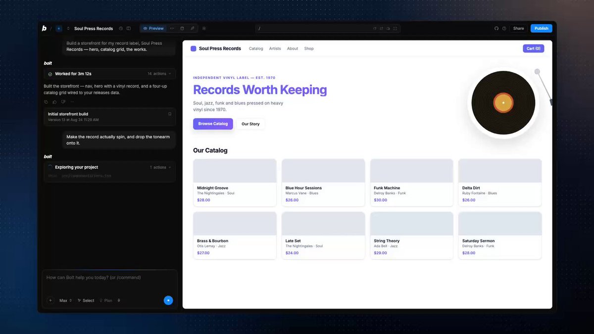Image resolution: width=594 pixels, height=334 pixels.
Task: Copy Bolt's response with copy icon
Action: 46,102
